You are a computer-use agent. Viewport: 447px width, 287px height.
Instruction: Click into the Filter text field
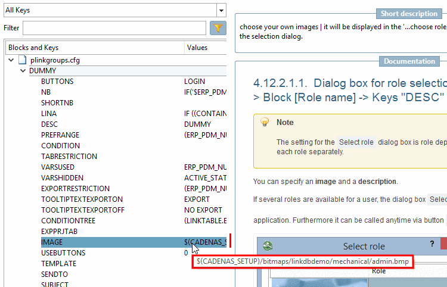click(114, 28)
